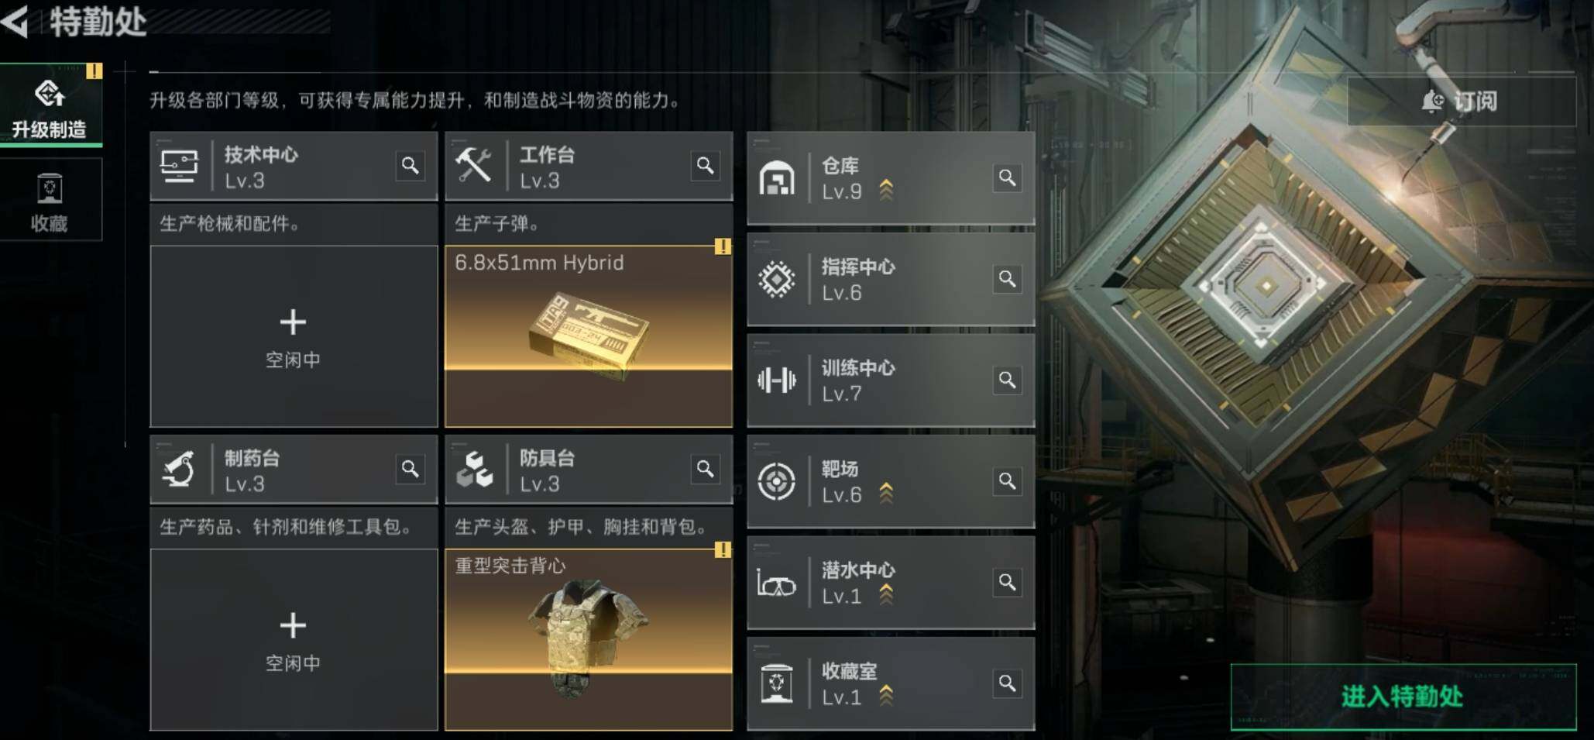
Task: Click the 进入特勤处 button
Action: (x=1403, y=697)
